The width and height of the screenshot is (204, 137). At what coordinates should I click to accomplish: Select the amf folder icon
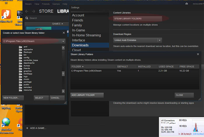[x=20, y=47]
